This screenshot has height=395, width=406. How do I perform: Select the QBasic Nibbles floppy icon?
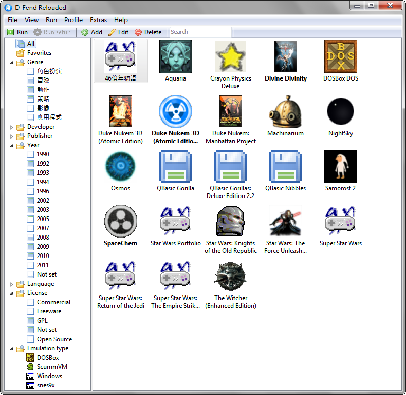(x=286, y=166)
